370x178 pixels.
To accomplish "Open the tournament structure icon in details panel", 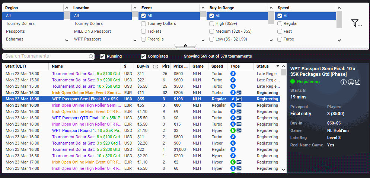I will (351, 82).
